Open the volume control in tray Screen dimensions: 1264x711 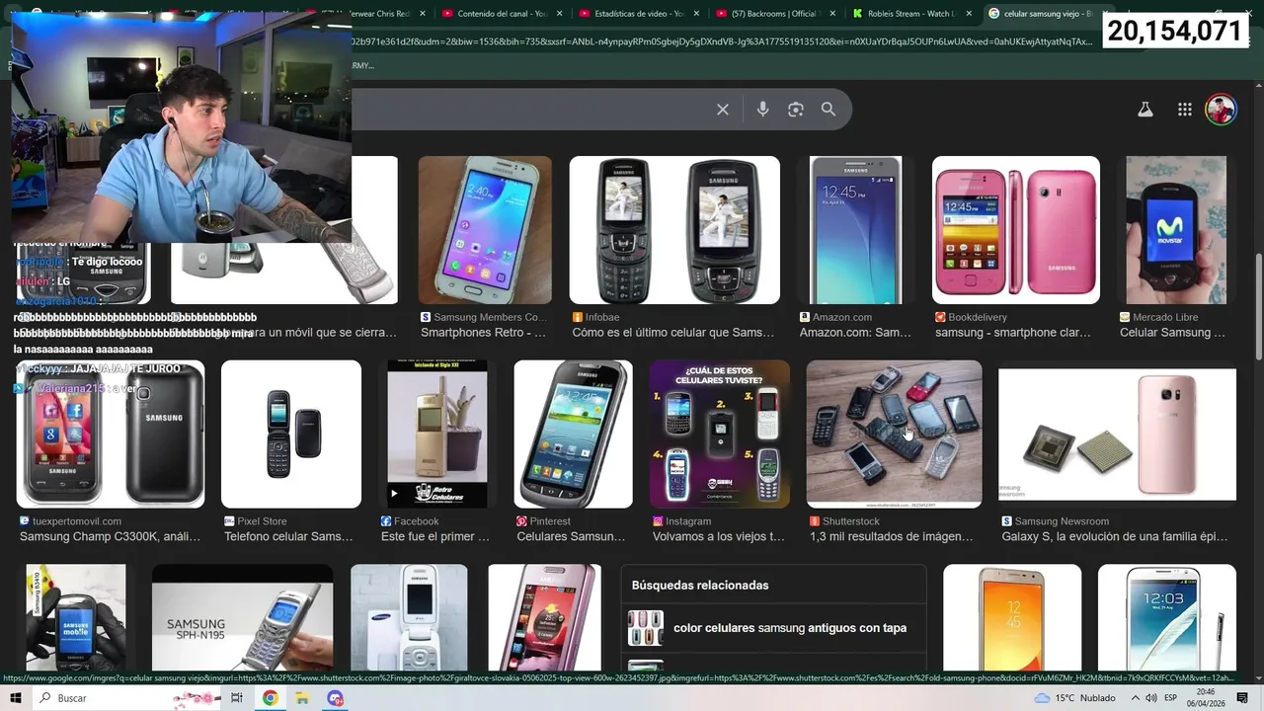click(x=1149, y=698)
